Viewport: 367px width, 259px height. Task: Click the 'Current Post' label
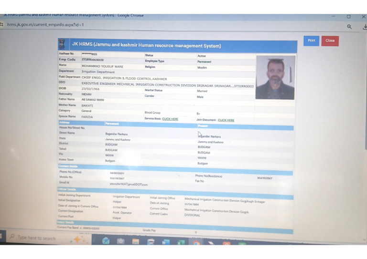66,216
